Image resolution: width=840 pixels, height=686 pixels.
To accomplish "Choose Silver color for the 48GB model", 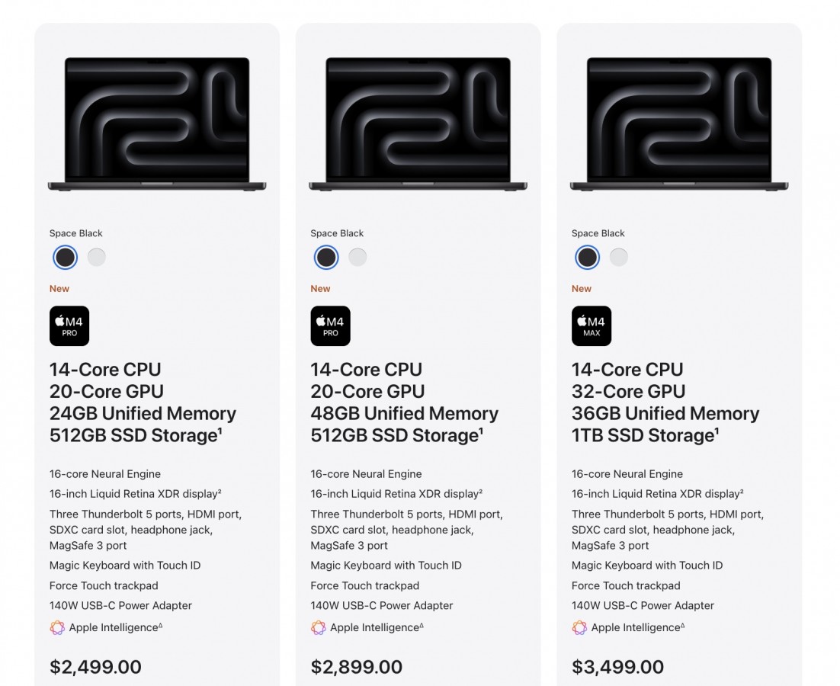I will (x=357, y=258).
